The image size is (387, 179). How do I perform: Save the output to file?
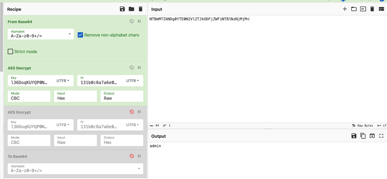(354, 136)
